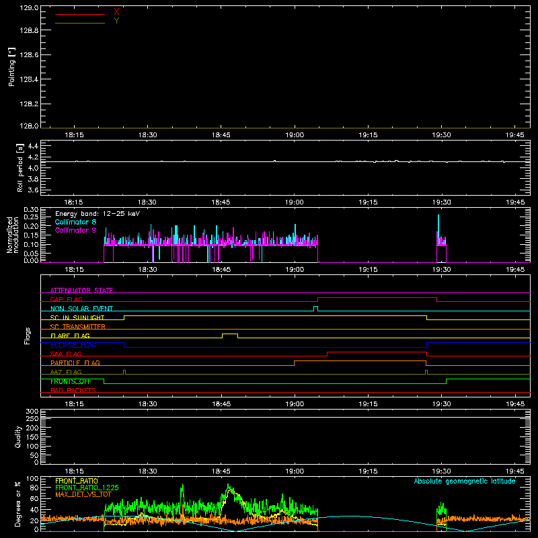Click the 128.2 tick label on Pointing axis
The width and height of the screenshot is (538, 538).
click(x=29, y=104)
